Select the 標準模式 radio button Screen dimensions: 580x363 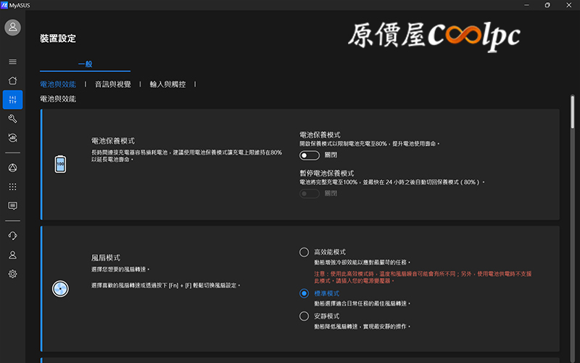point(304,293)
